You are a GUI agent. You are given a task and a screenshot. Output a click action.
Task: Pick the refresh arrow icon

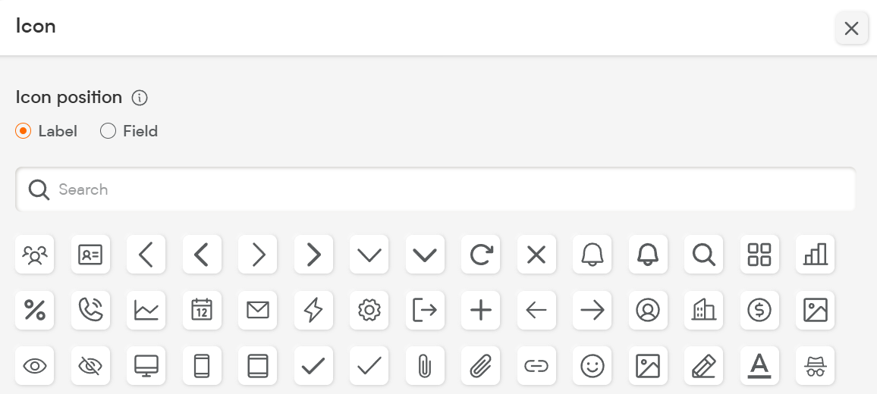480,255
